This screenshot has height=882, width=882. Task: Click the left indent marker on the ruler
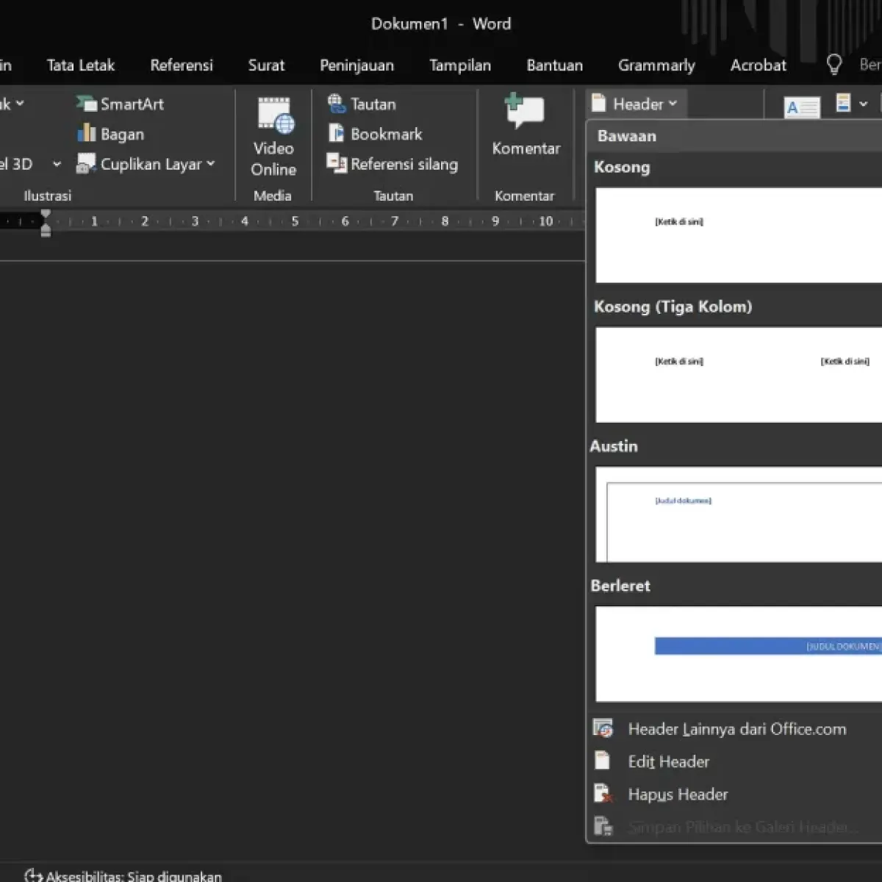click(x=46, y=230)
